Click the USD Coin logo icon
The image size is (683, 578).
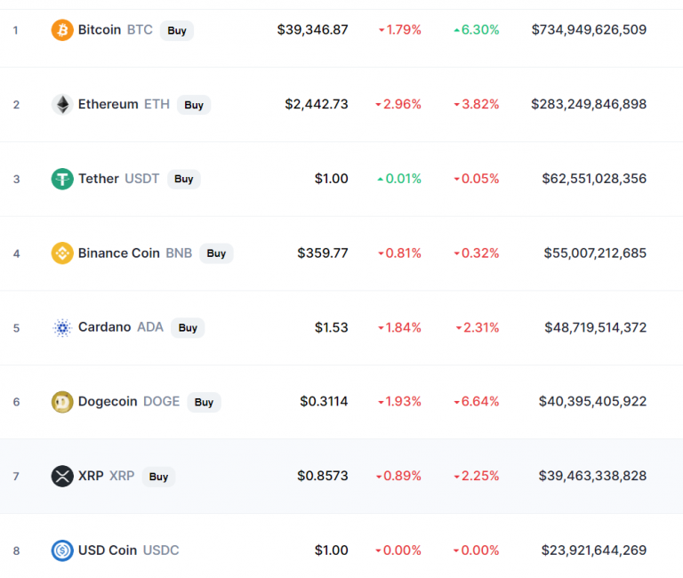(62, 550)
